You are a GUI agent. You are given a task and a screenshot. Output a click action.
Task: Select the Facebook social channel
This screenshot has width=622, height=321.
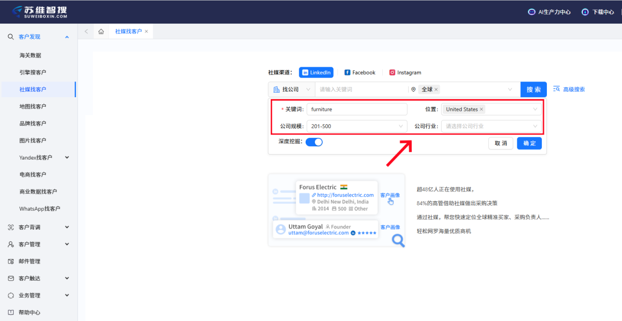pyautogui.click(x=360, y=73)
